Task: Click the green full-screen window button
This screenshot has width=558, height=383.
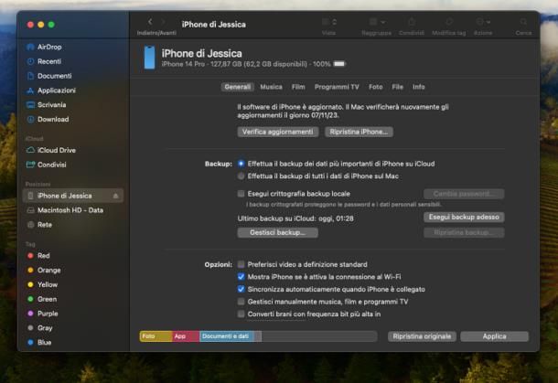Action: pos(51,25)
